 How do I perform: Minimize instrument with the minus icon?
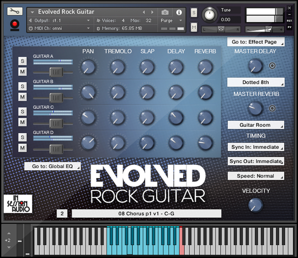point(289,14)
